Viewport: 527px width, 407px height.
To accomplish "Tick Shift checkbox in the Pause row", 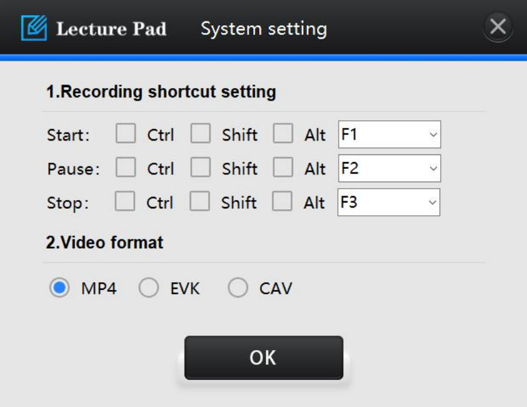I will (x=200, y=167).
